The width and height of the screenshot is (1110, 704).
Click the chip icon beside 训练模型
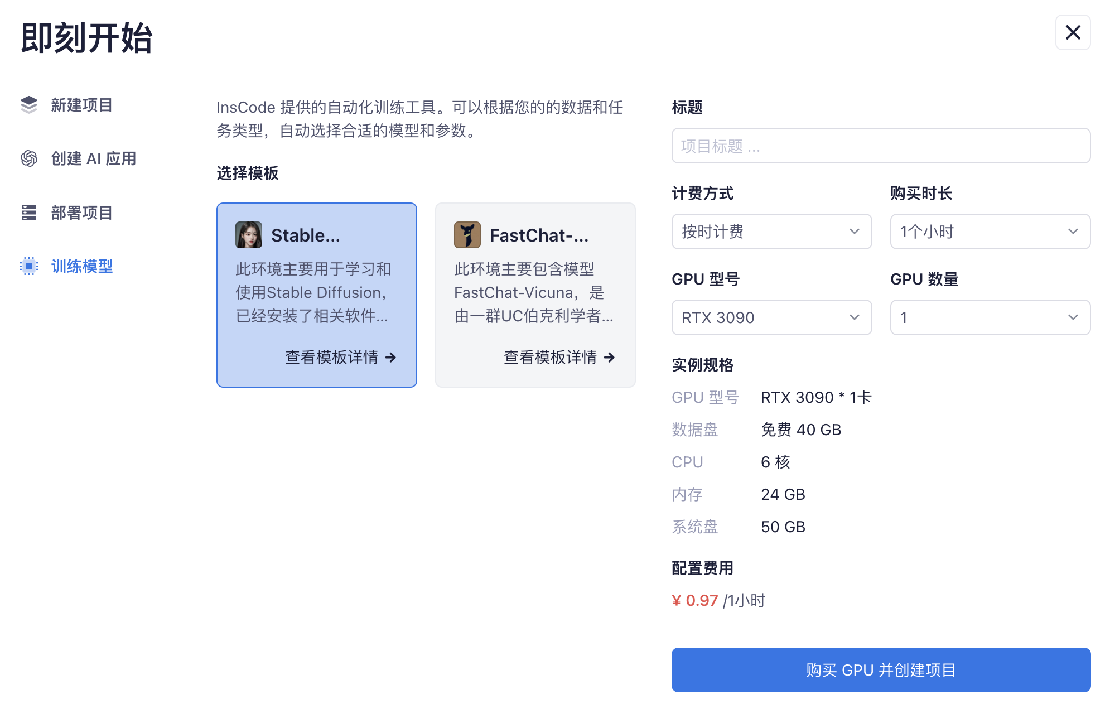point(29,266)
